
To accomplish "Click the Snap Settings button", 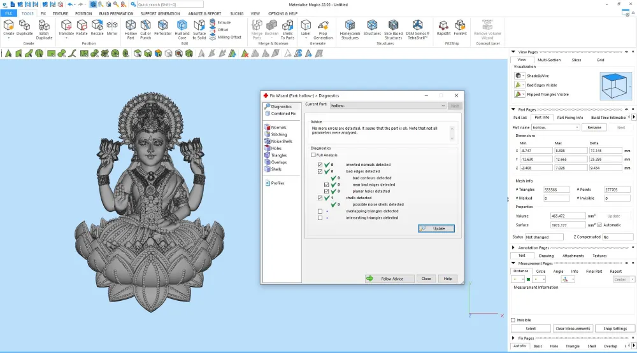I will pos(615,329).
